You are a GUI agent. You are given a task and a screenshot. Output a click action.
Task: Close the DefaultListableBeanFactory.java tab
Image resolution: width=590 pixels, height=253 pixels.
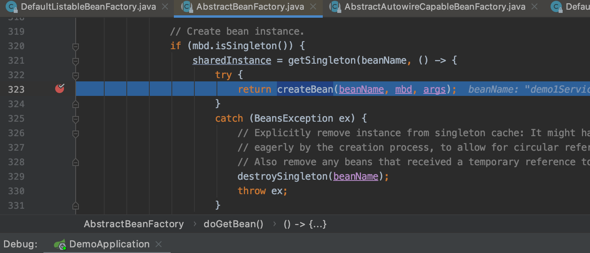tap(165, 7)
